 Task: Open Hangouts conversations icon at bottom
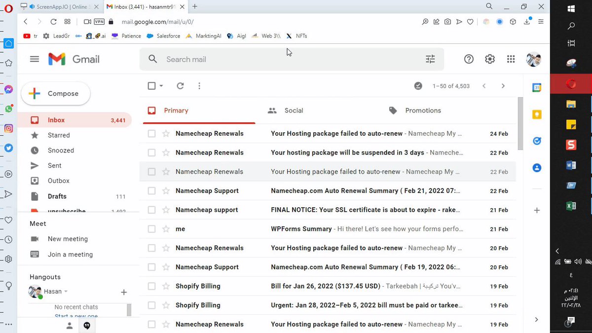click(x=87, y=326)
